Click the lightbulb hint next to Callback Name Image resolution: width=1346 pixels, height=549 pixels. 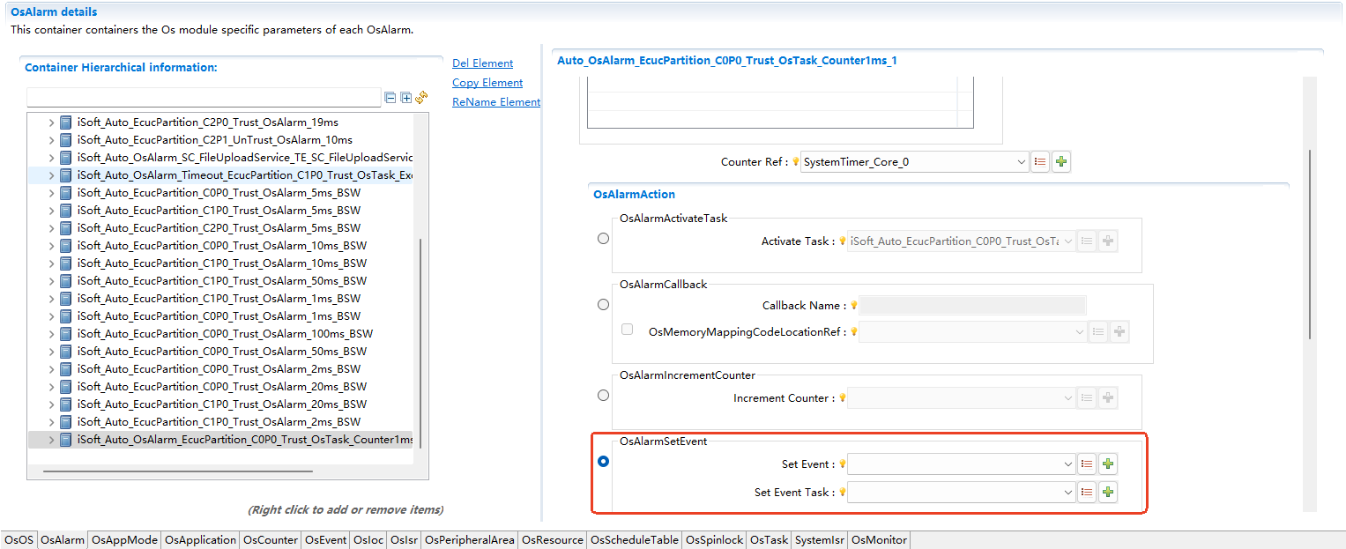[853, 306]
